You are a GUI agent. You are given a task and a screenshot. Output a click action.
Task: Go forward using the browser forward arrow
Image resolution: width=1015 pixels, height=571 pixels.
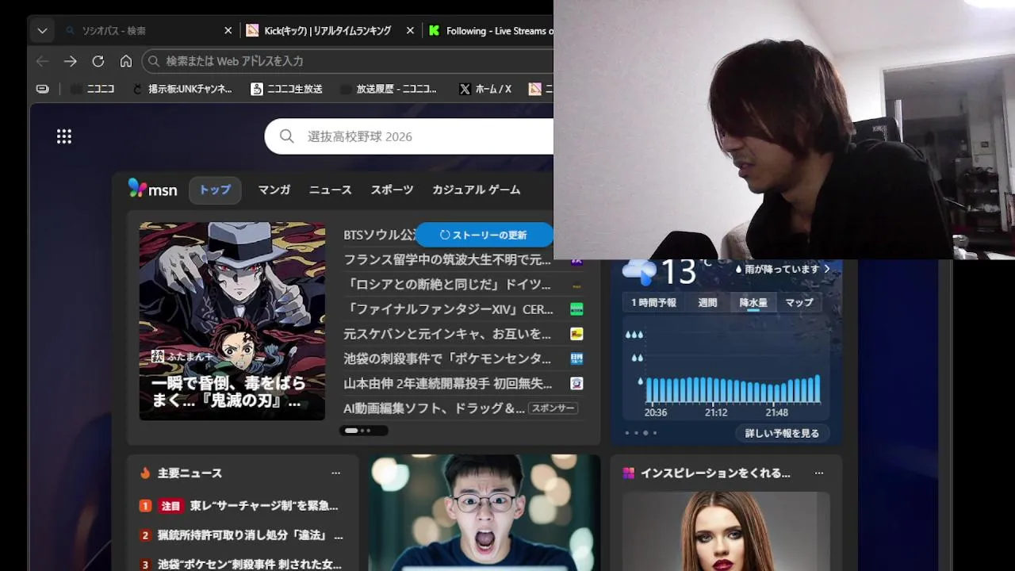(x=71, y=61)
